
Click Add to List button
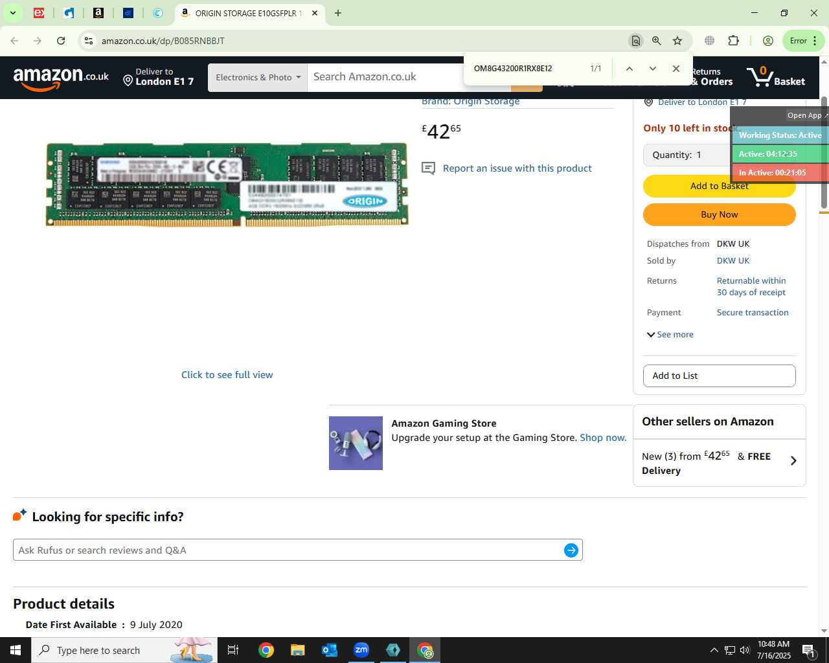[x=720, y=376]
